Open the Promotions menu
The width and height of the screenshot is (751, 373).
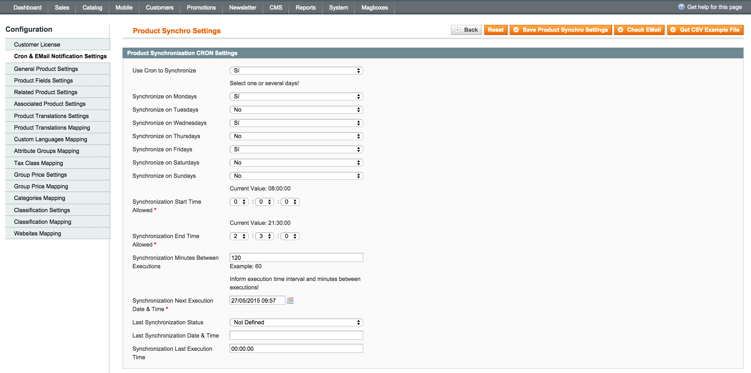201,7
